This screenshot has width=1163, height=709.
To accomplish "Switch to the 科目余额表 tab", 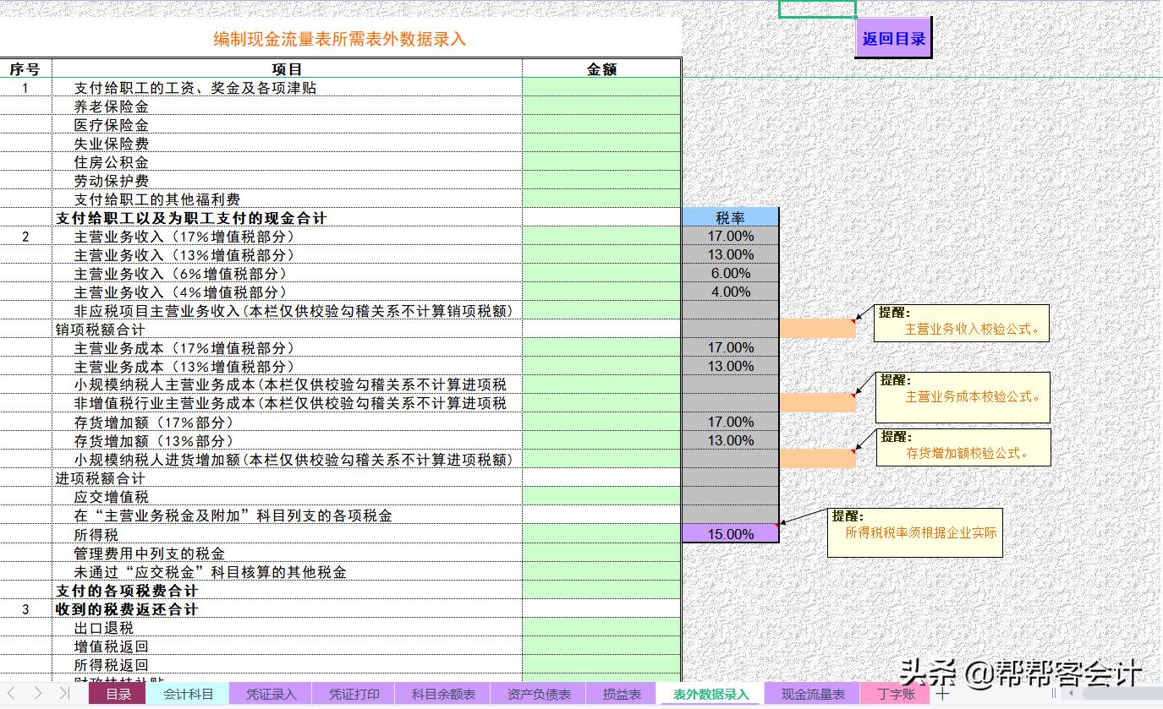I will point(442,693).
